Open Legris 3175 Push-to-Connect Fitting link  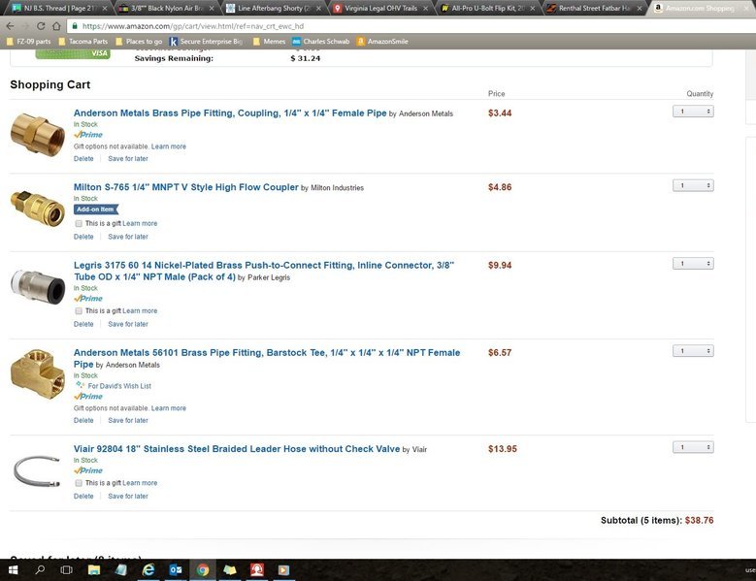(x=264, y=271)
